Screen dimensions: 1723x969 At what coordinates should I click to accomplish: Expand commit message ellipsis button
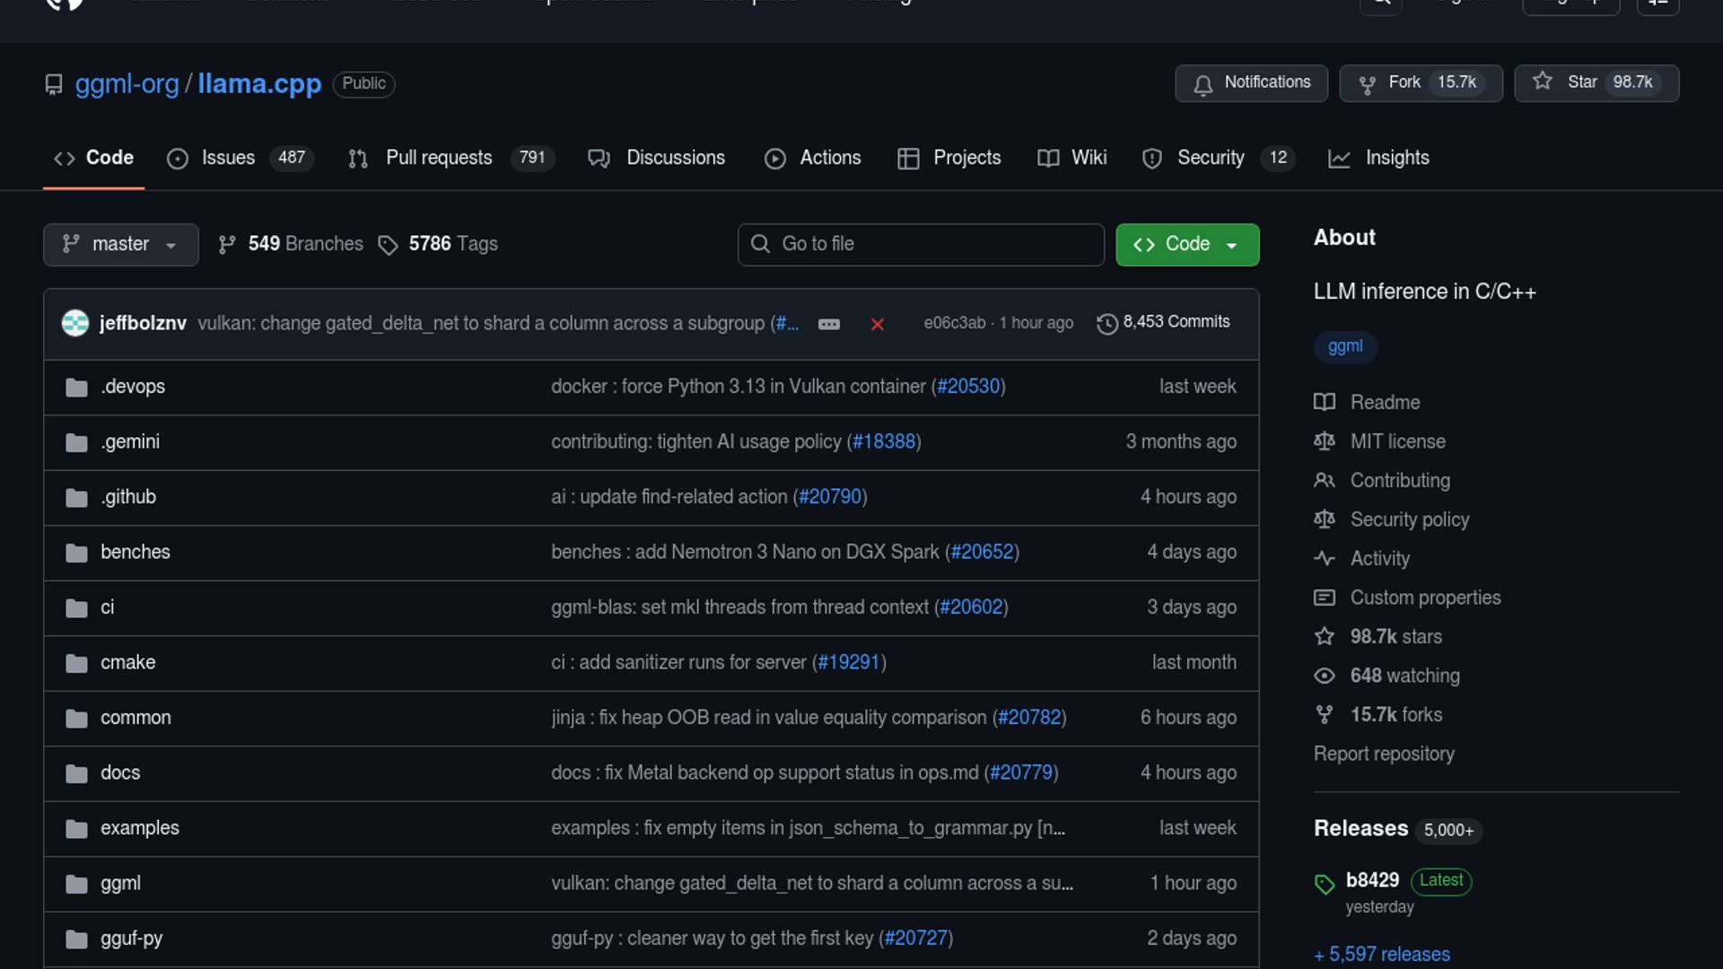[x=828, y=324]
